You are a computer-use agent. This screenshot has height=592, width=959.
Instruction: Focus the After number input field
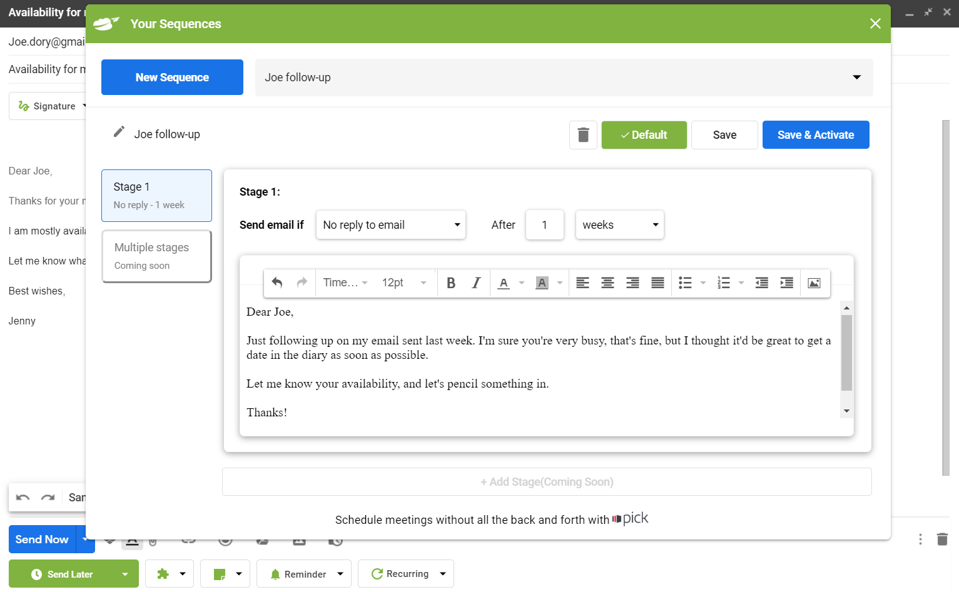coord(545,225)
